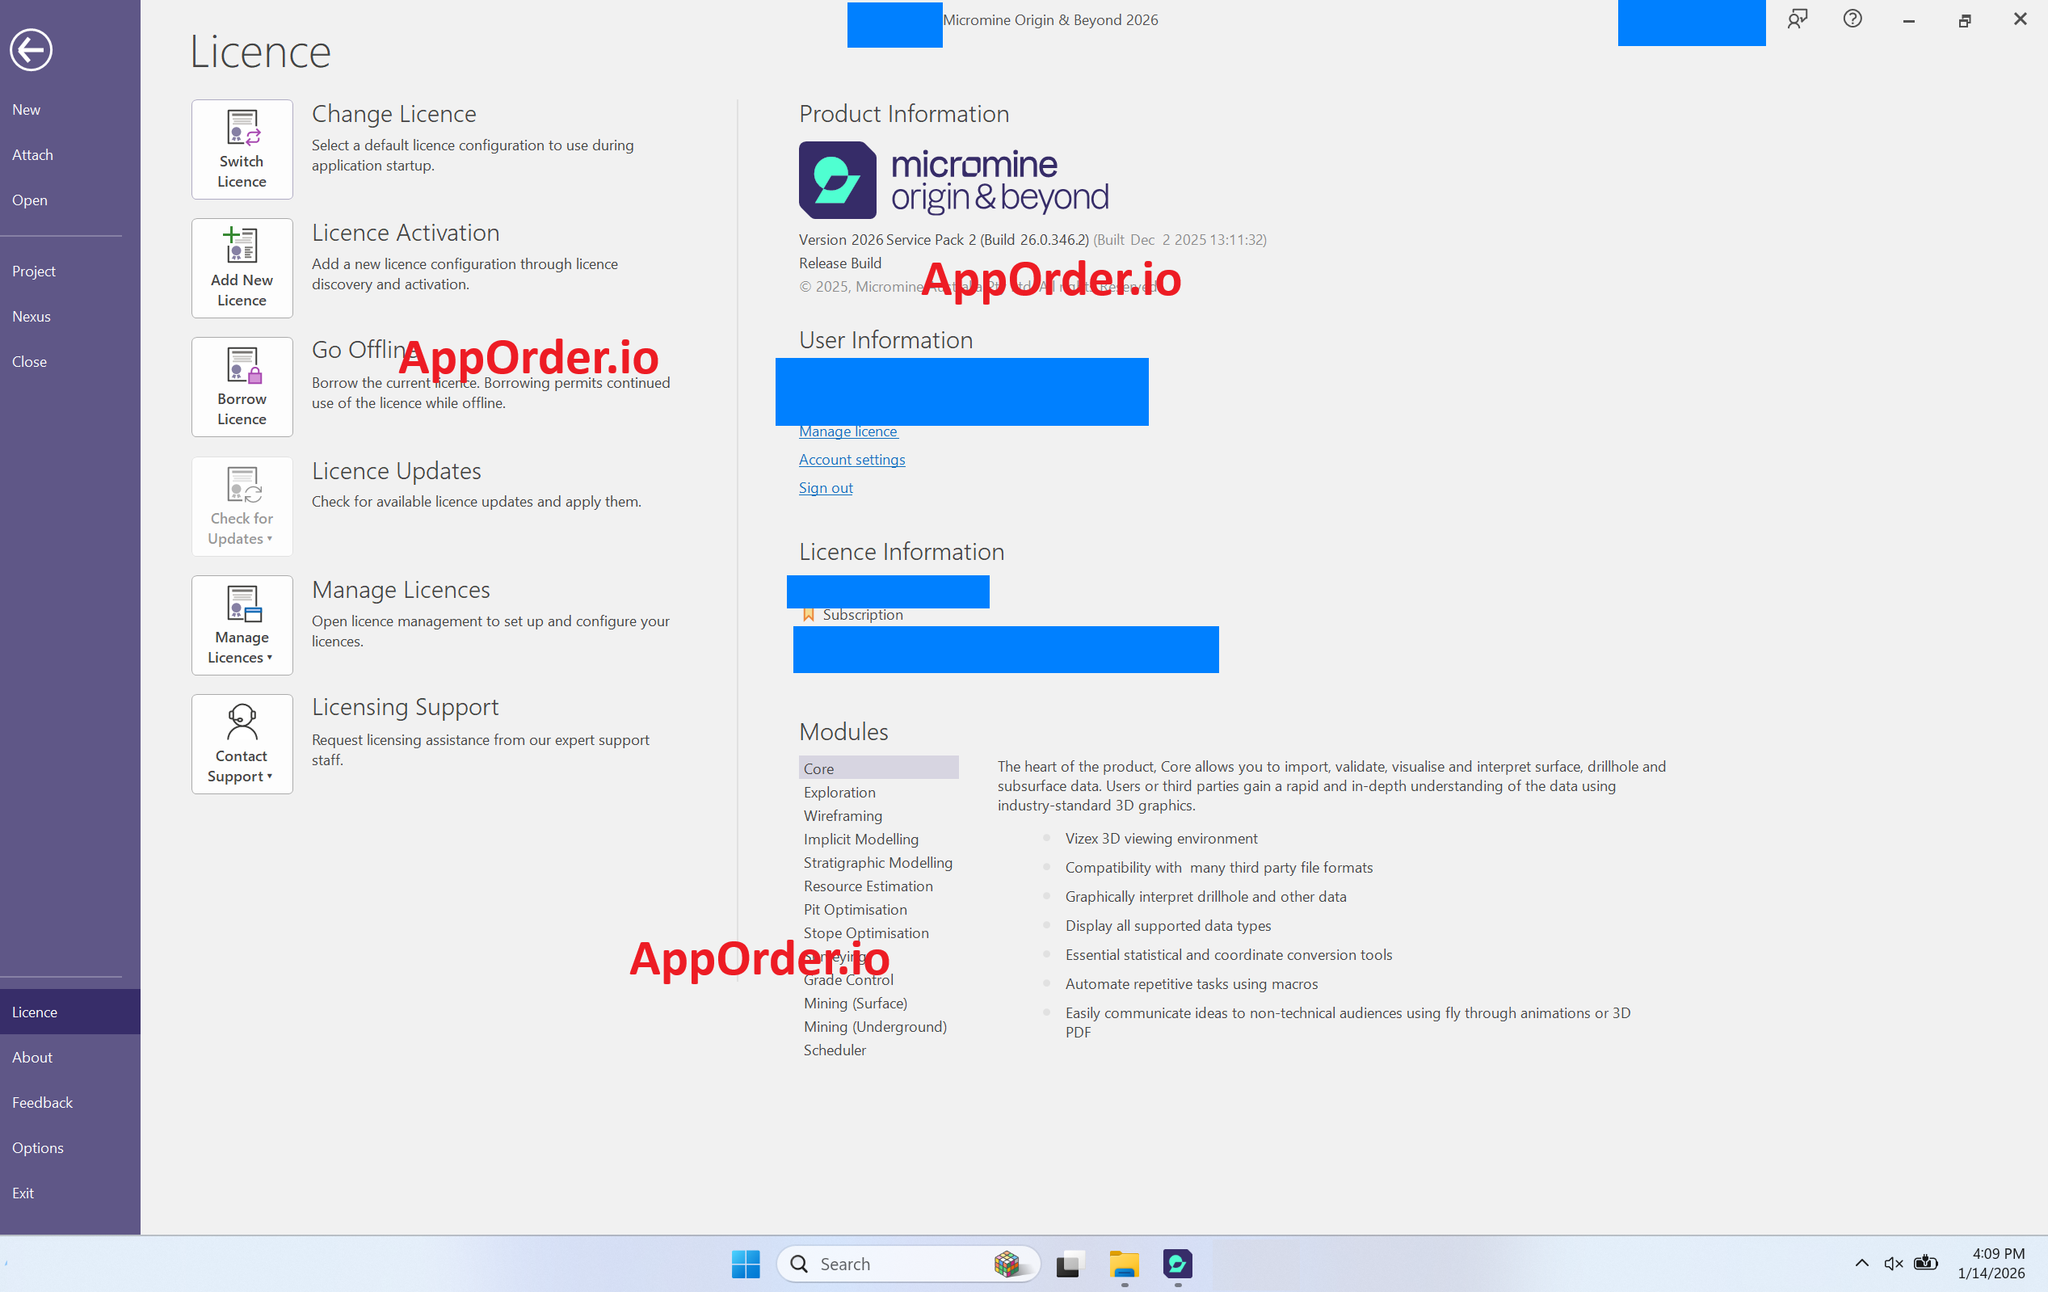Select the Exploration module
This screenshot has height=1292, width=2048.
[x=878, y=792]
